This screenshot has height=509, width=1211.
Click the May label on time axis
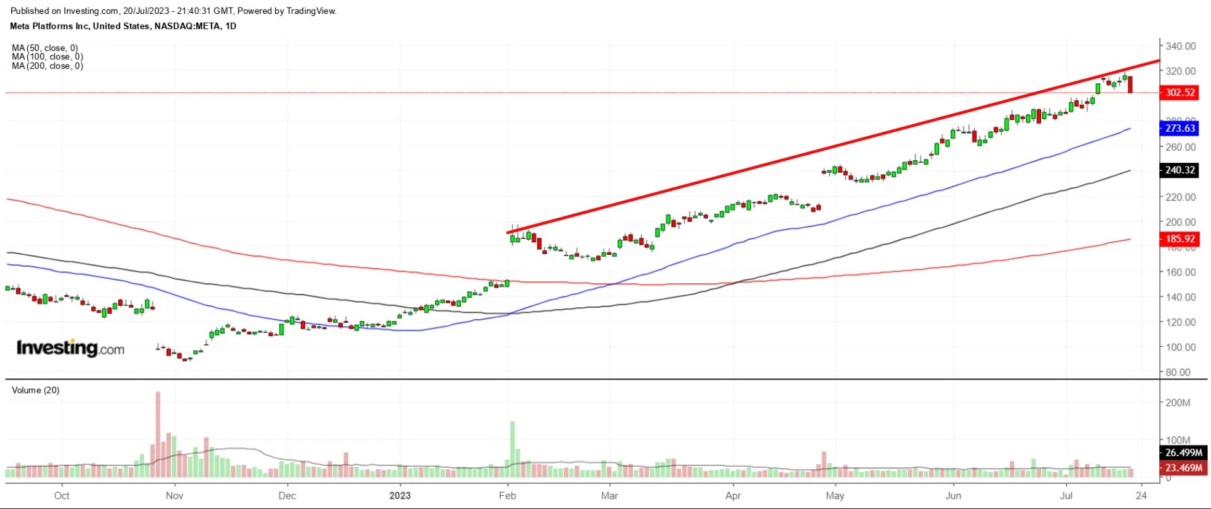click(x=835, y=496)
